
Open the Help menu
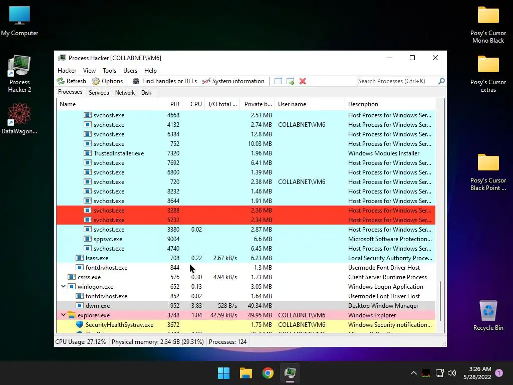click(150, 71)
